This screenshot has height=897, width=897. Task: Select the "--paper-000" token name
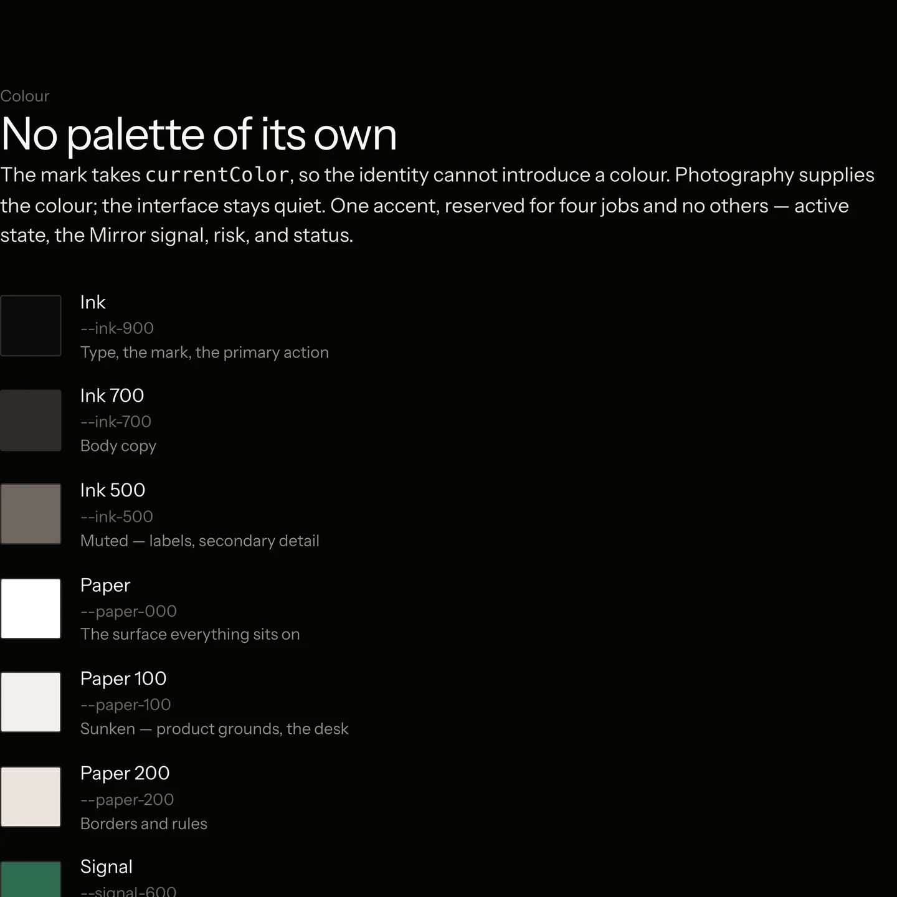coord(128,611)
